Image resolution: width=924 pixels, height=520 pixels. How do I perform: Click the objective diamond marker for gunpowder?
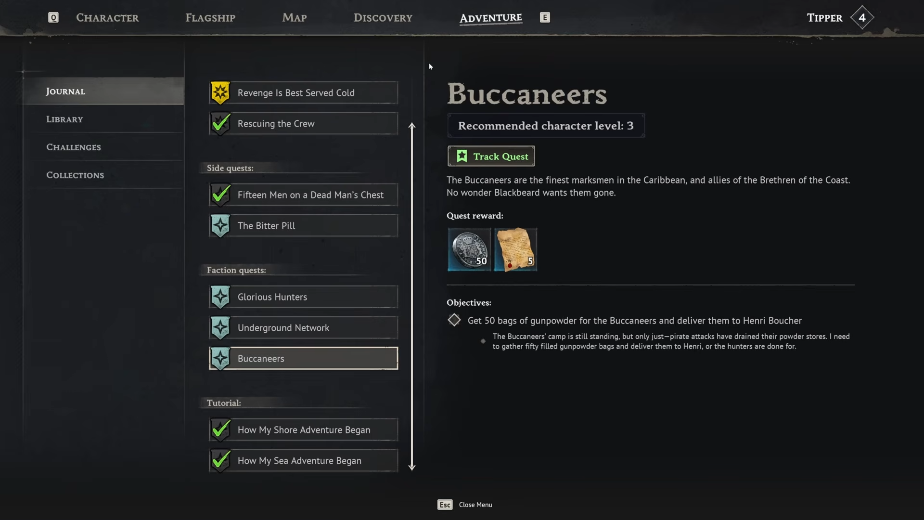point(454,320)
